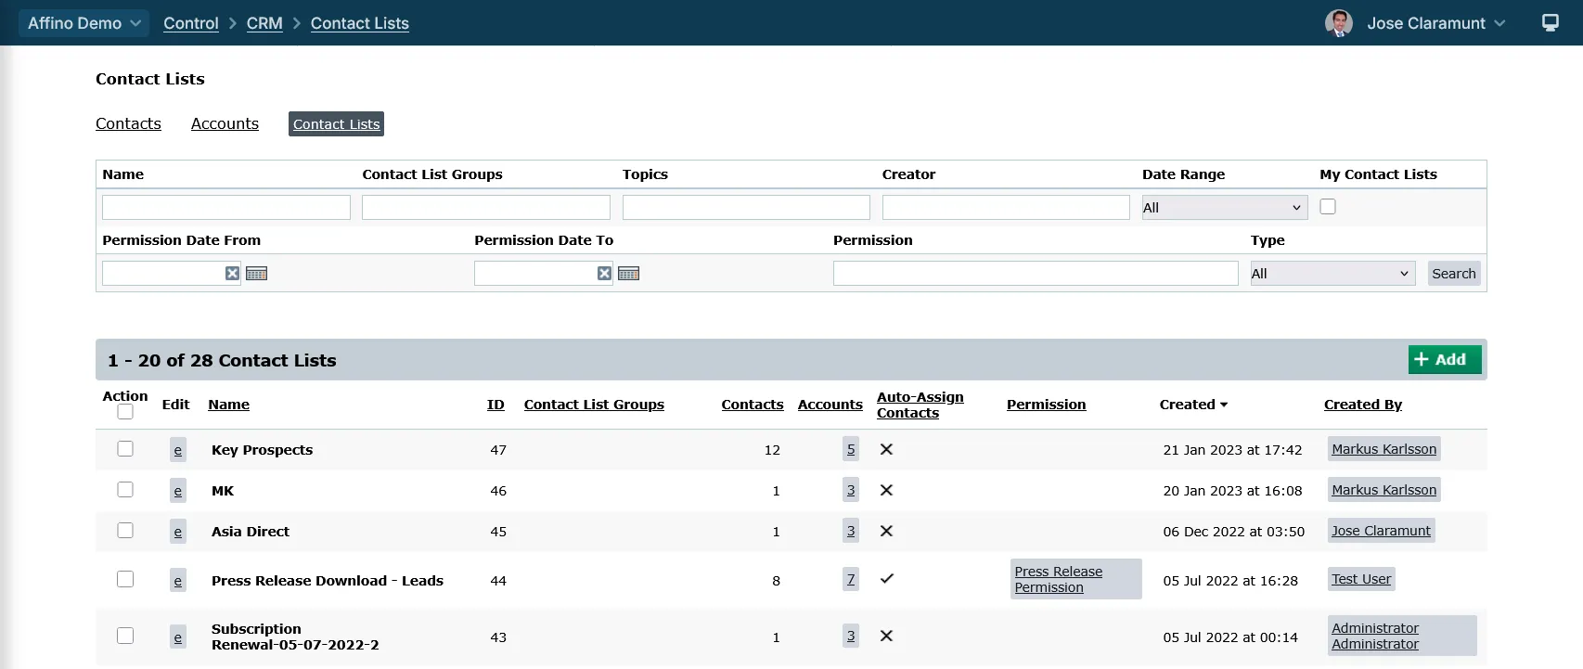
Task: Click Jose Claramunt's profile avatar
Action: pos(1338,23)
